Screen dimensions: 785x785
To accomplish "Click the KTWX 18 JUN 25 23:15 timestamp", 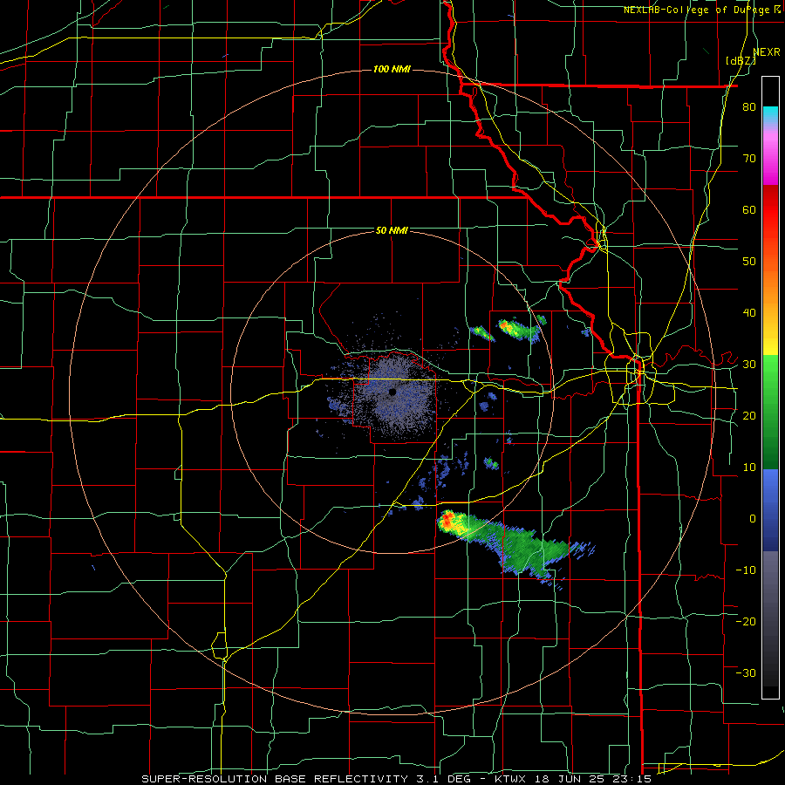I will pyautogui.click(x=573, y=779).
